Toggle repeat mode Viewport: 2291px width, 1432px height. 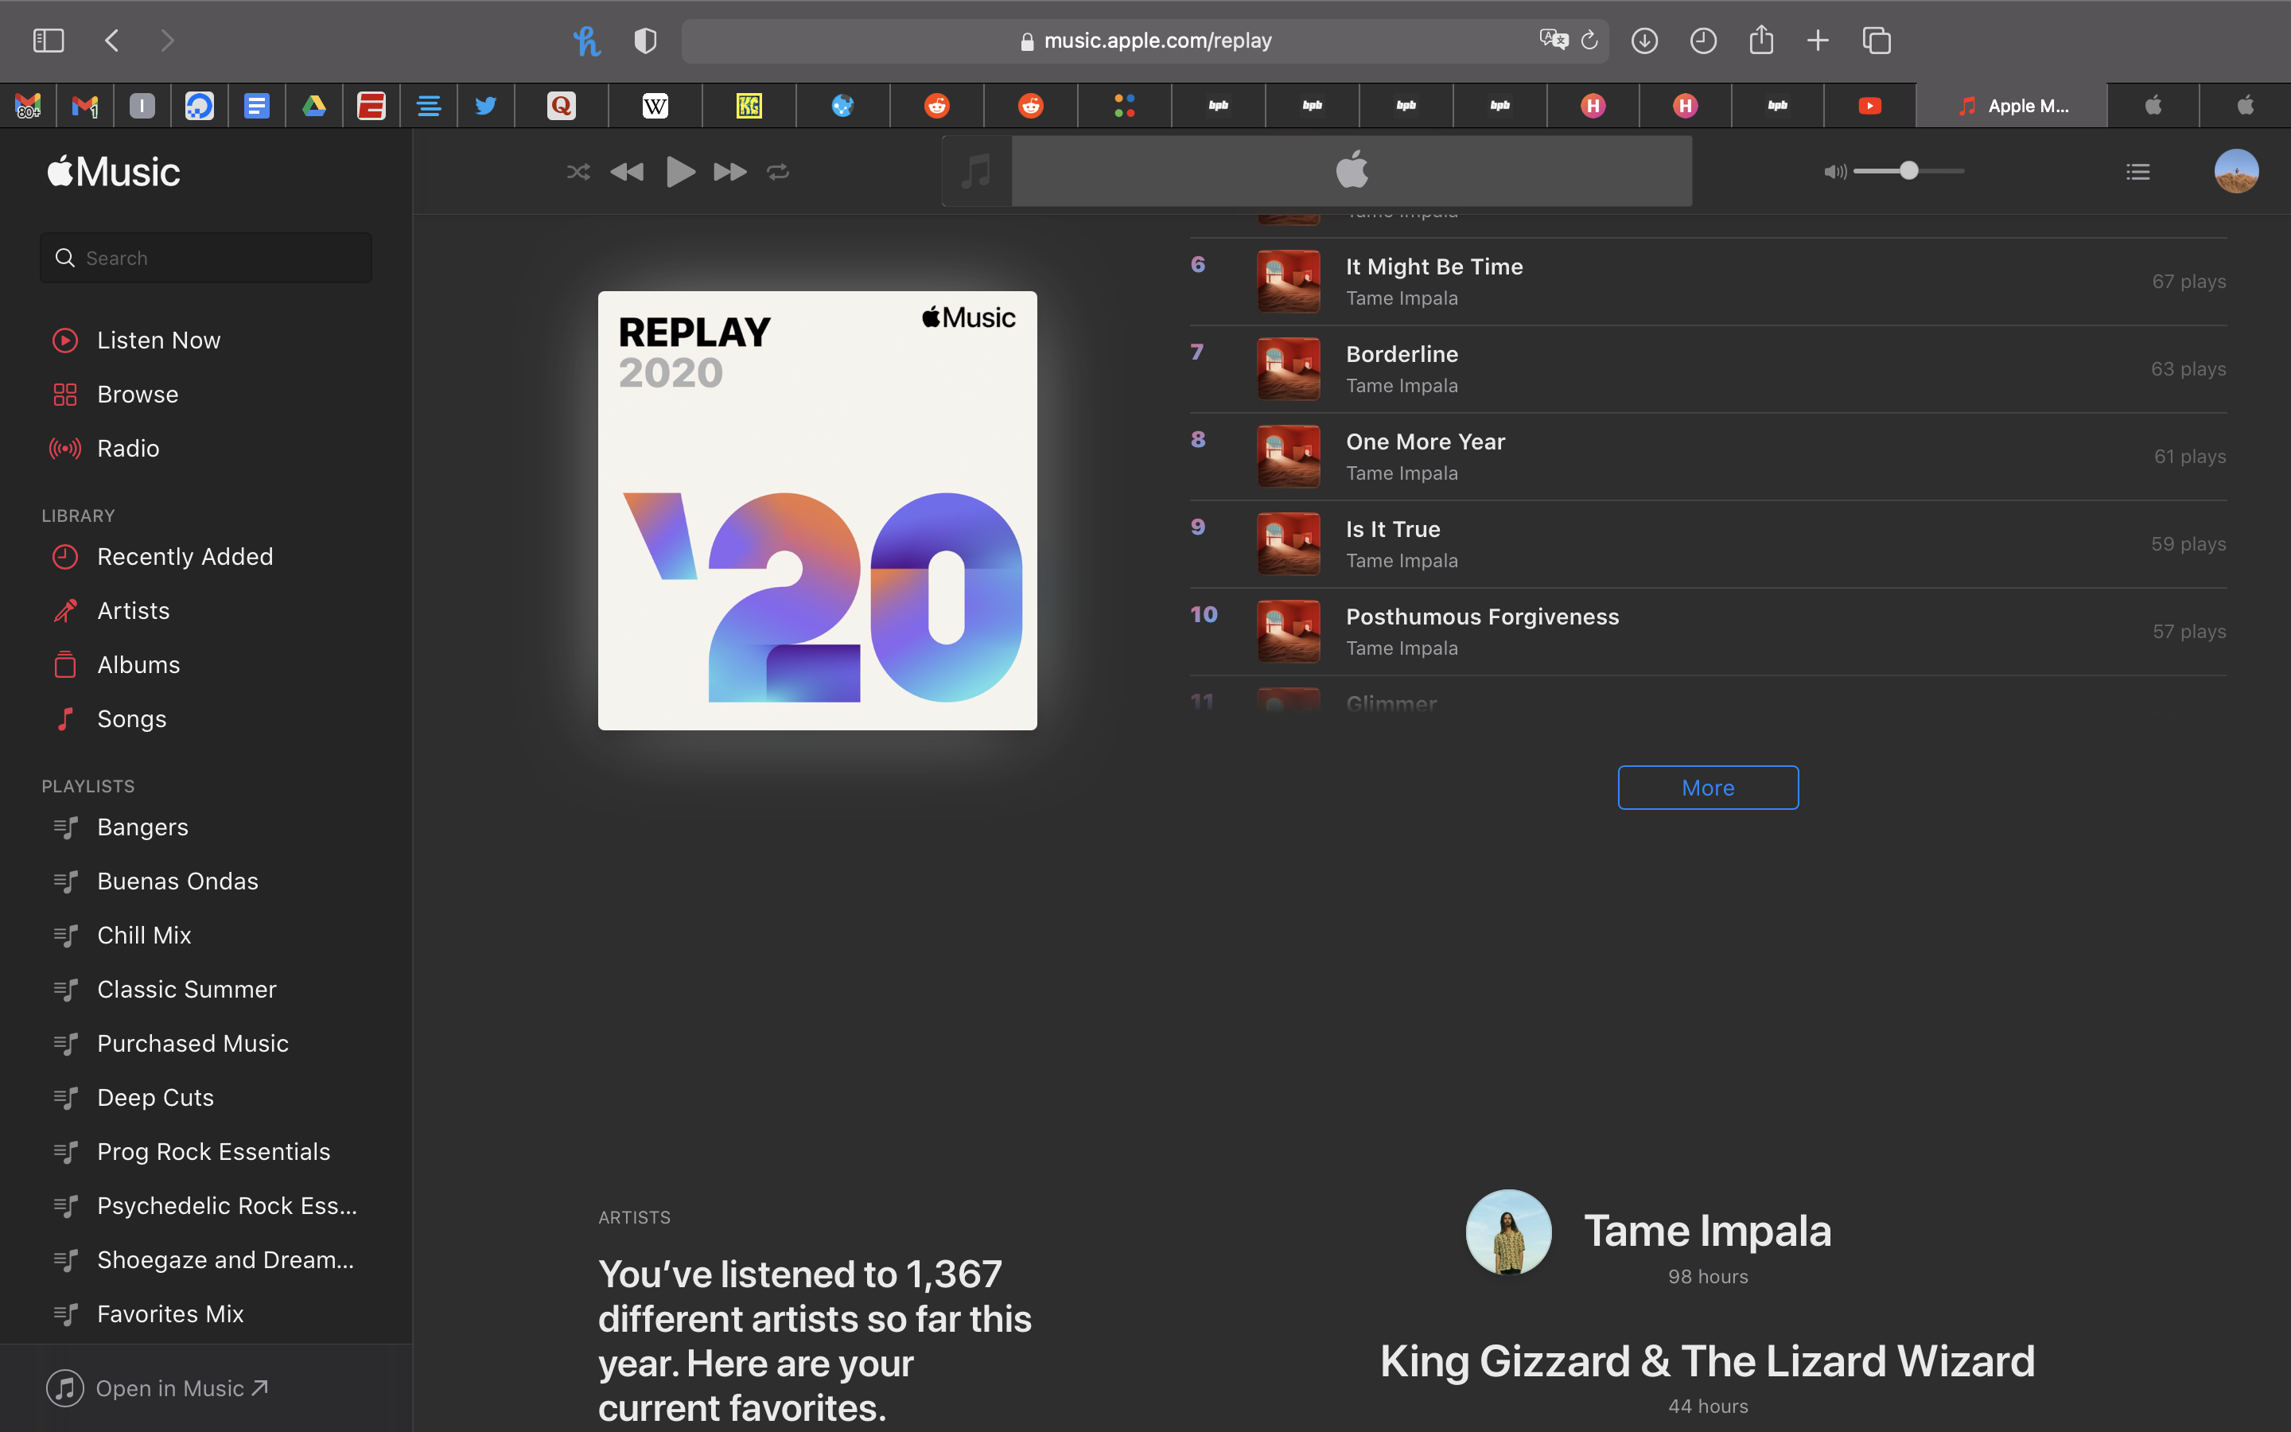[x=778, y=171]
